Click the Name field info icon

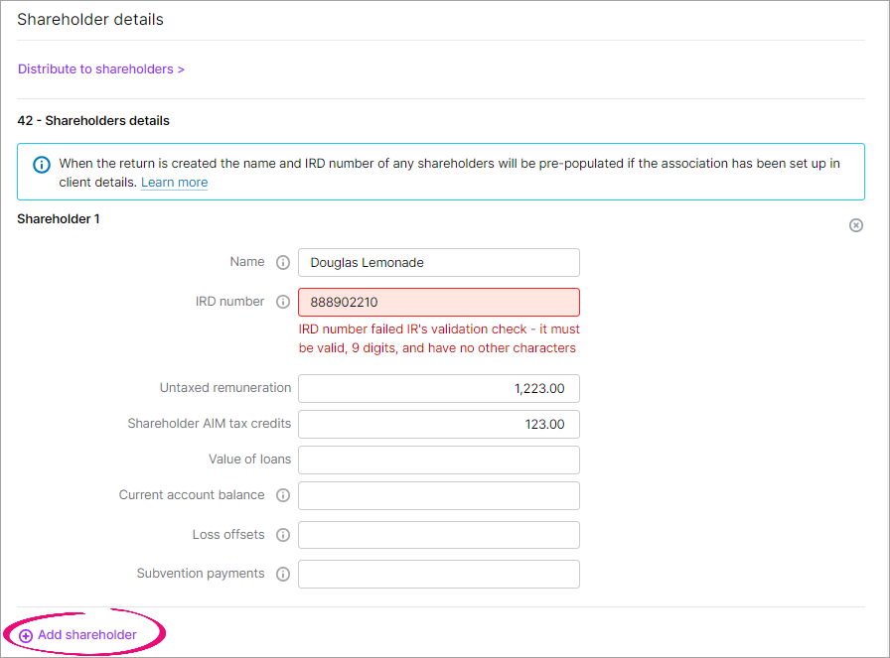pos(283,263)
